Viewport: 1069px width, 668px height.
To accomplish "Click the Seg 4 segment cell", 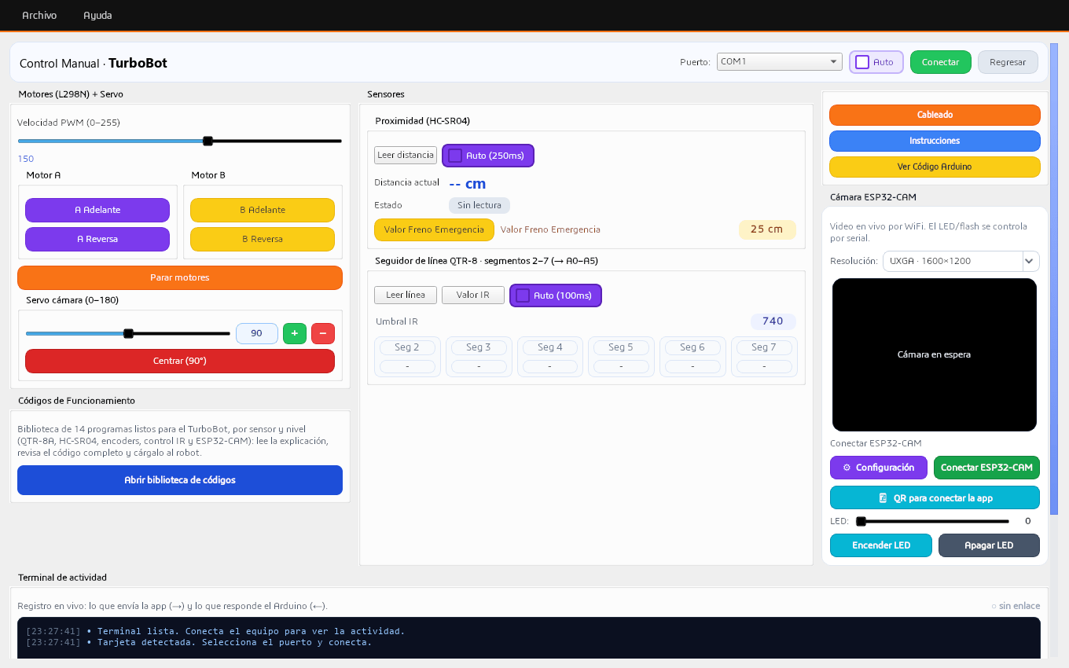I will 550,357.
